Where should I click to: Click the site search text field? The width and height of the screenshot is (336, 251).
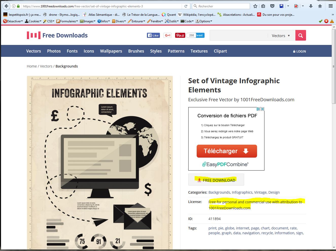tap(239, 36)
